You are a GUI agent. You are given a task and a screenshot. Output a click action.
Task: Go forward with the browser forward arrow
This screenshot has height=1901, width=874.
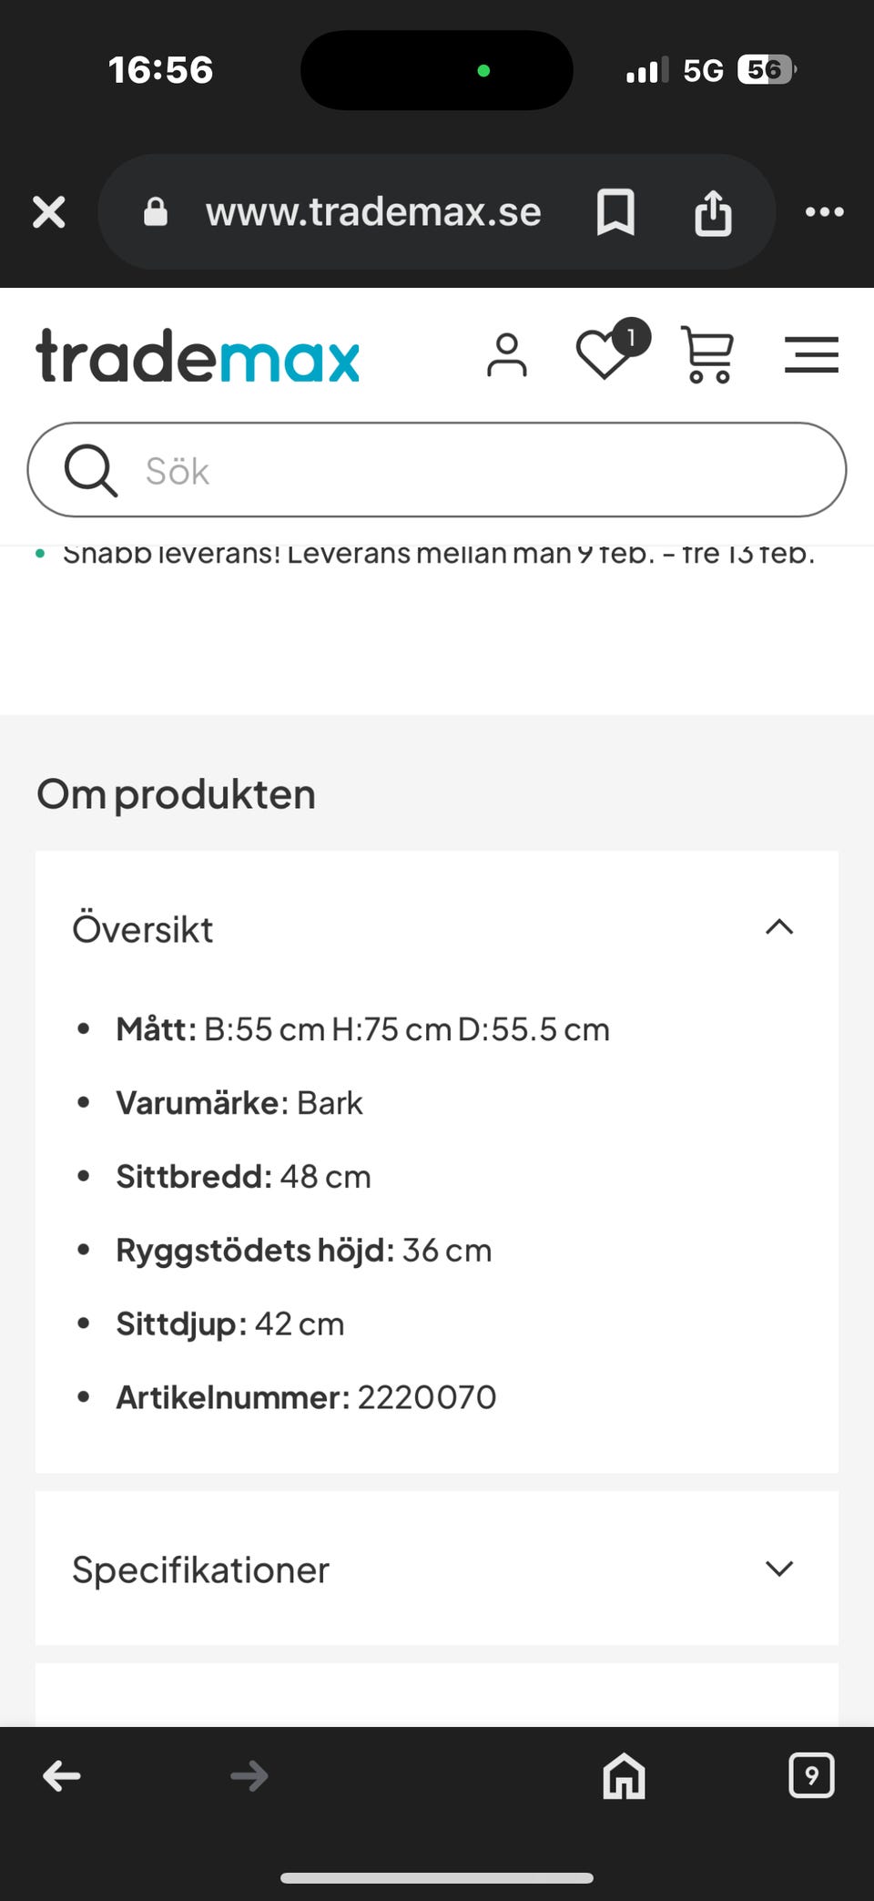[249, 1775]
